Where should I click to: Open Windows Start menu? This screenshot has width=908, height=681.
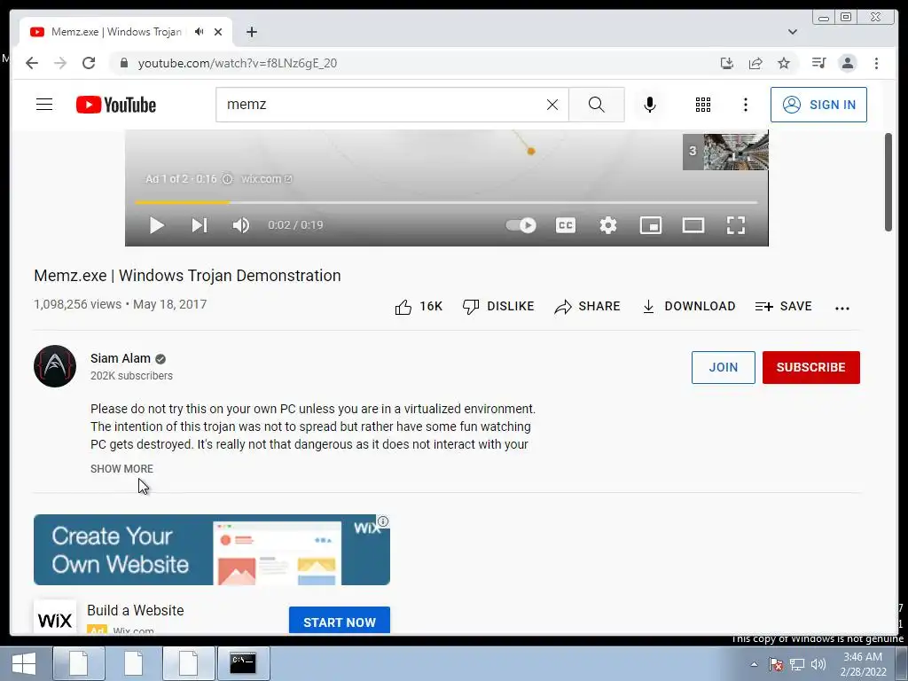[x=23, y=663]
